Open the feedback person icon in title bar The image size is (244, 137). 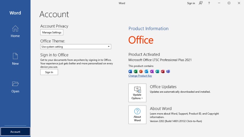coord(201,3)
